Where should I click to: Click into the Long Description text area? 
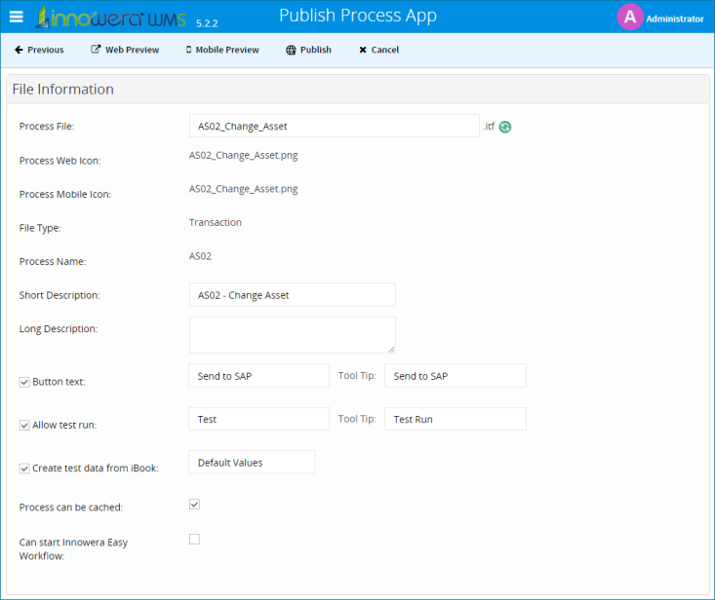point(293,335)
